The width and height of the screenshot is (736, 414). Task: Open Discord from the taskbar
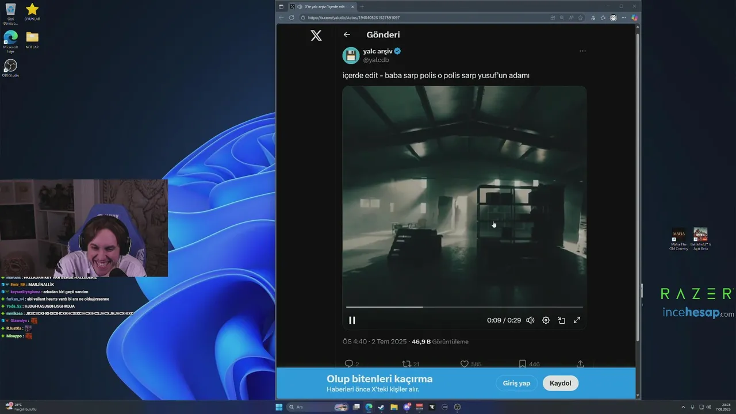click(x=407, y=407)
